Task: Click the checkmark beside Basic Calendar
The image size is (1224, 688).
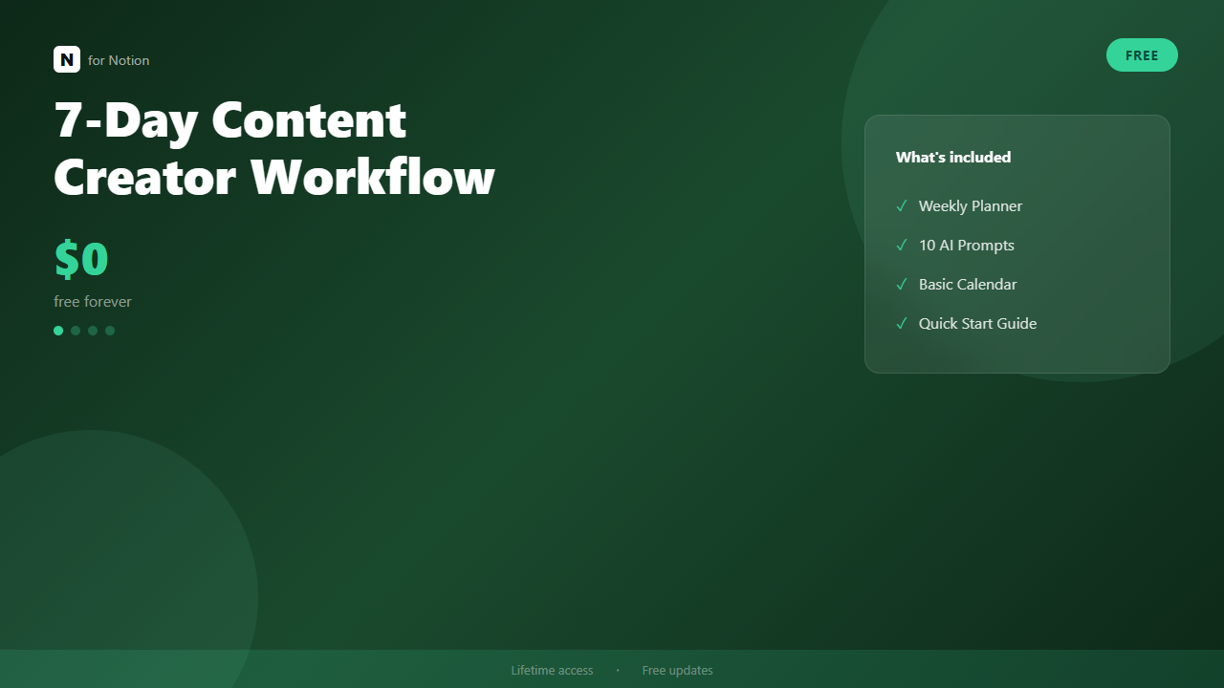Action: [902, 284]
